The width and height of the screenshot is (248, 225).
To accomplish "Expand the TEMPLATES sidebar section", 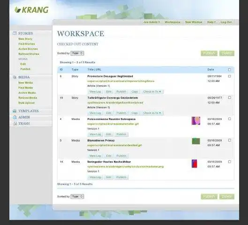I will click(x=29, y=111).
